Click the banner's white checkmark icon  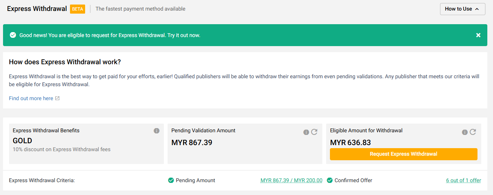13,35
